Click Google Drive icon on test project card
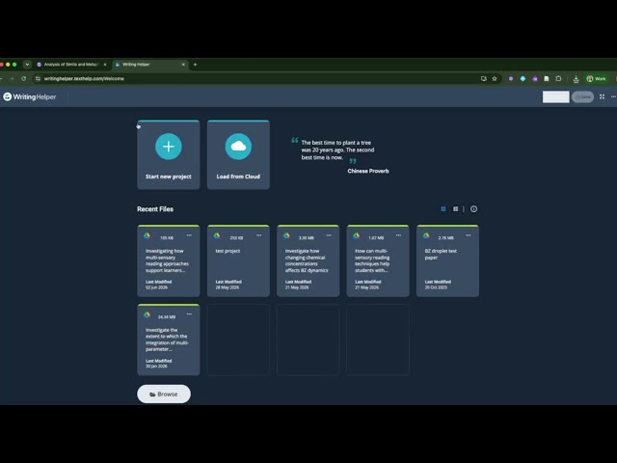Screen dimensions: 617x463 [217, 235]
